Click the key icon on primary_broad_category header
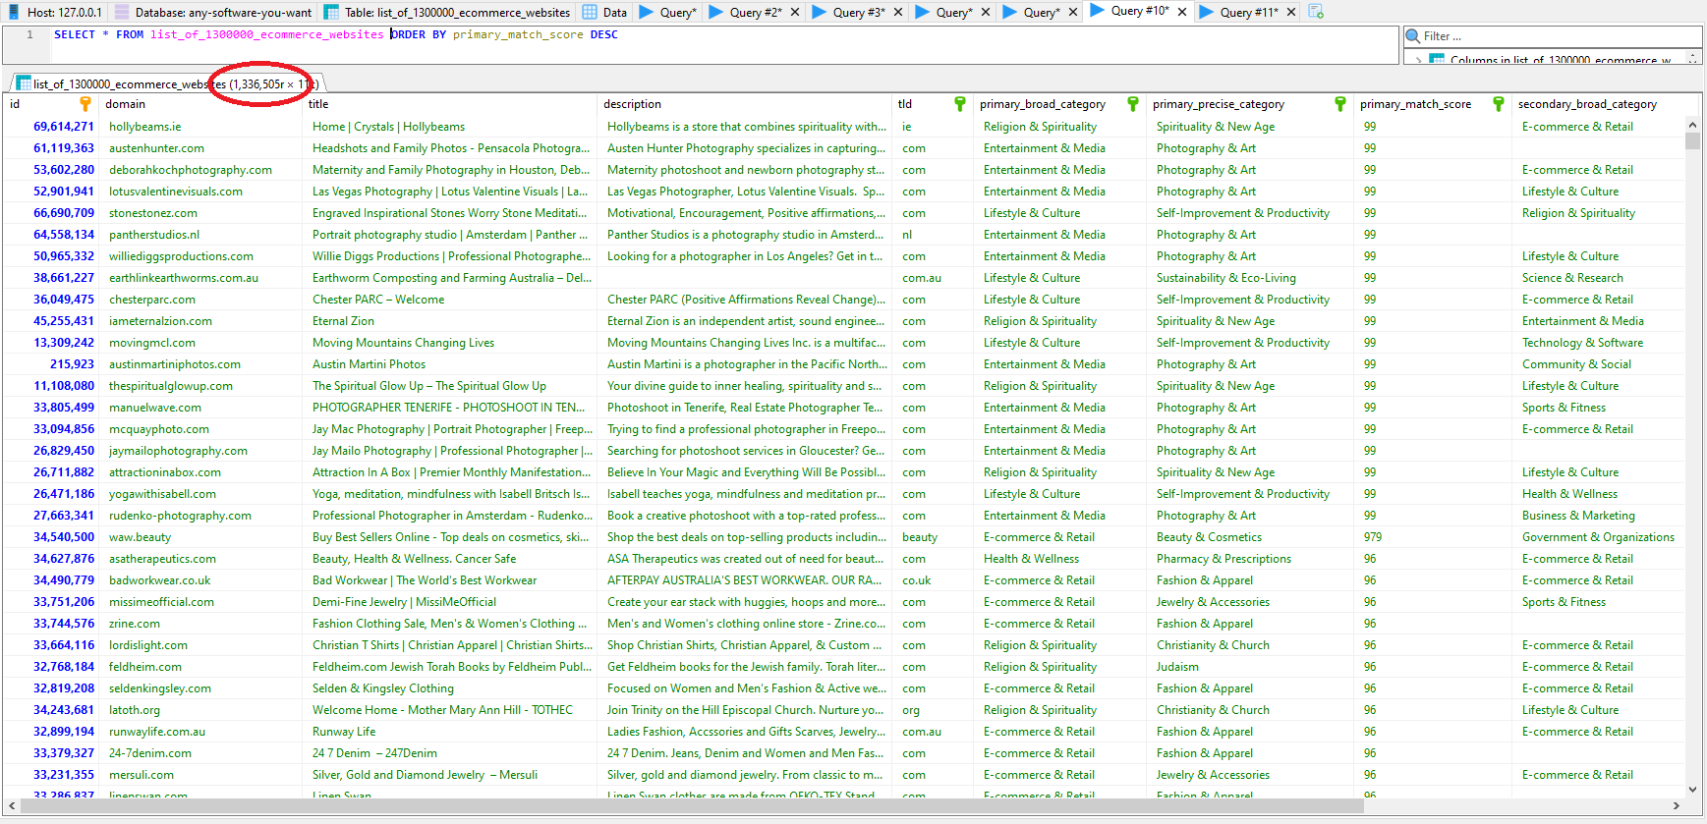This screenshot has height=824, width=1707. coord(1133,103)
